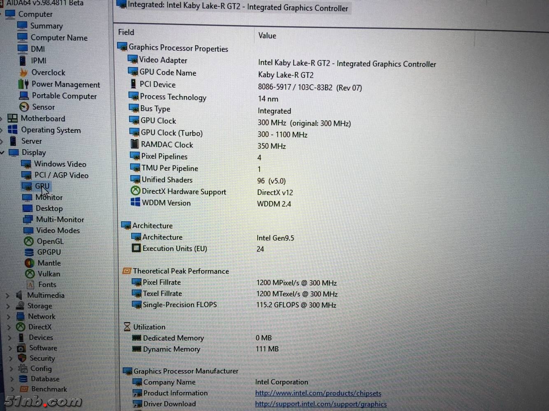
Task: Select the Motherboard category
Action: [x=43, y=118]
